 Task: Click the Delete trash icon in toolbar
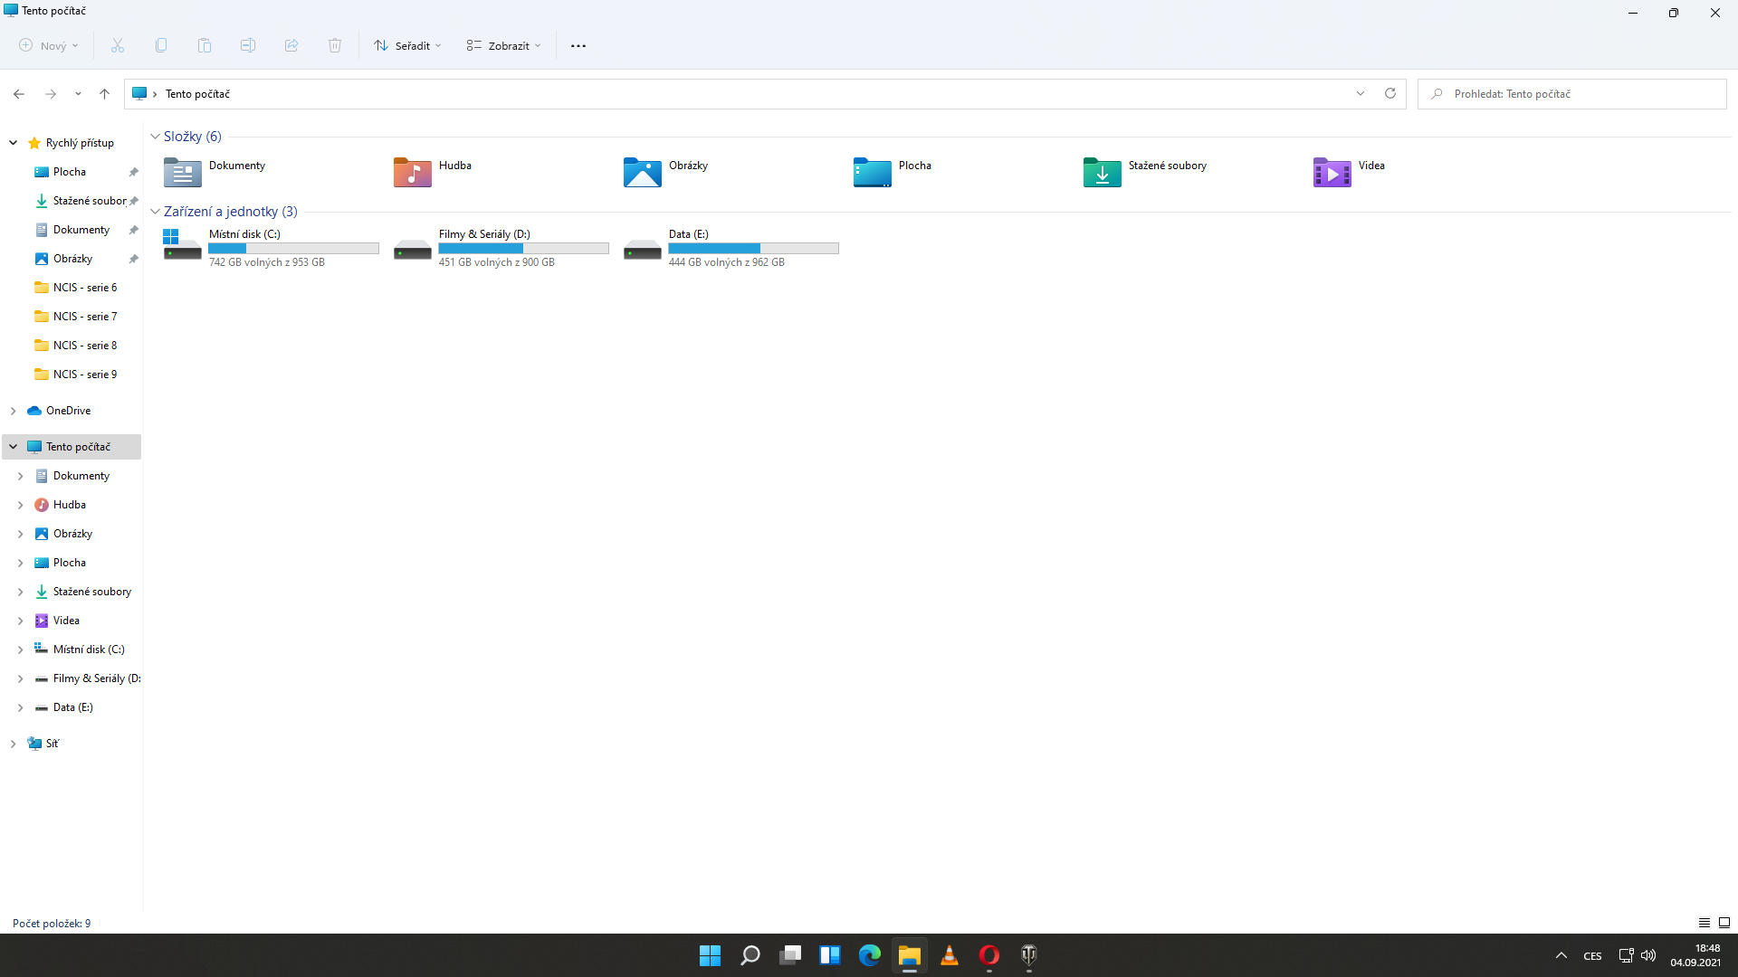coord(335,45)
